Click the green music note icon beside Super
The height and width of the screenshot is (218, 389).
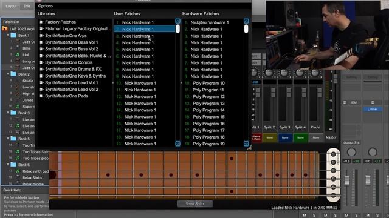click(x=18, y=107)
